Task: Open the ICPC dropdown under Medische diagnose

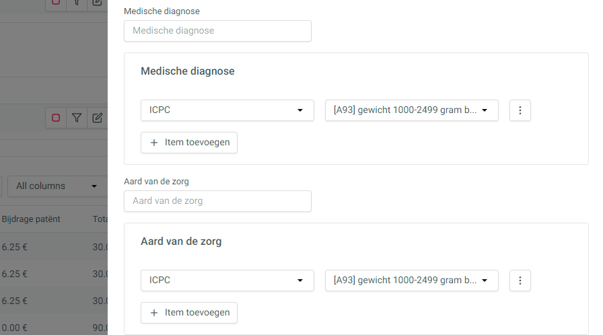Action: 227,110
